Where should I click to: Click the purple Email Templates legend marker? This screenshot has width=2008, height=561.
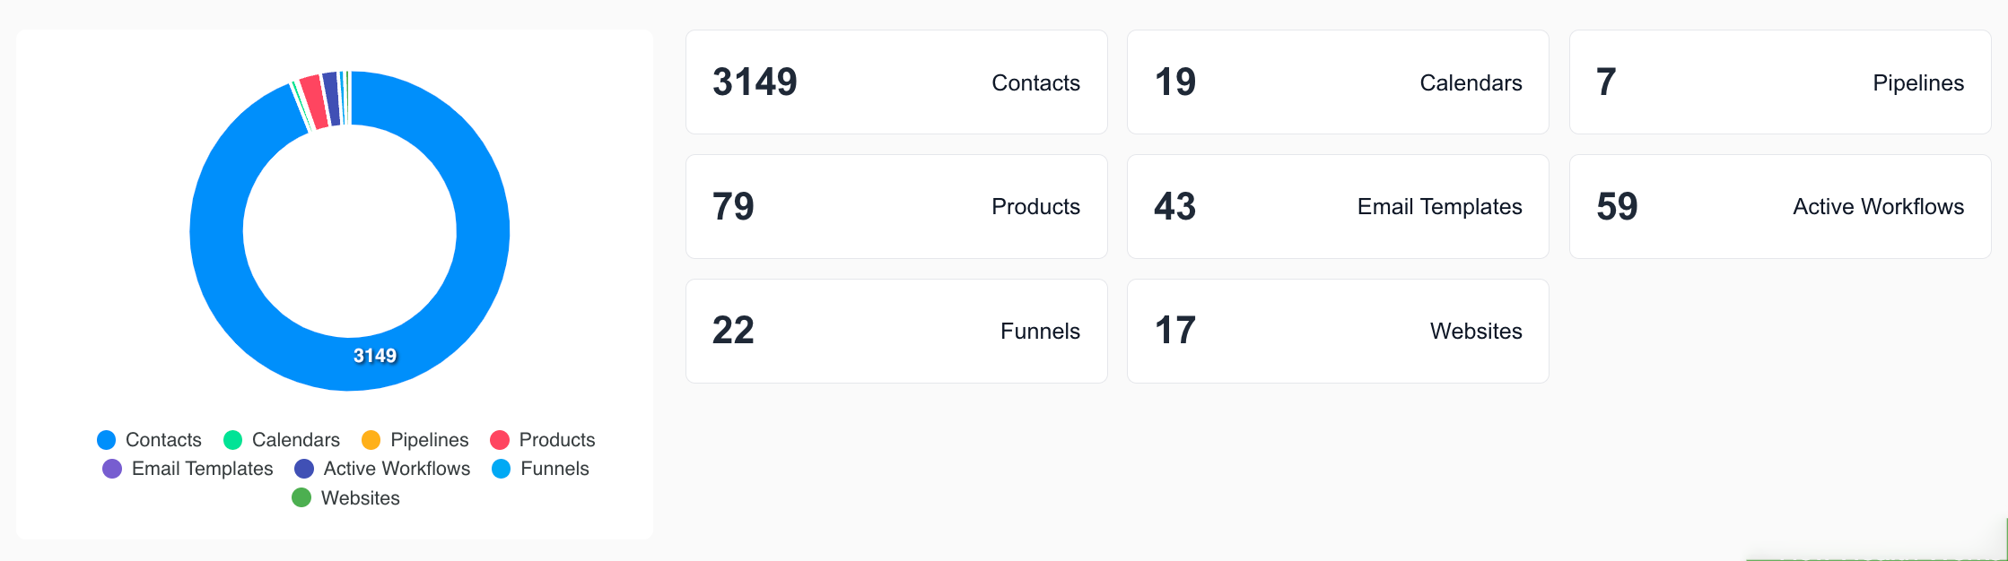(x=112, y=469)
